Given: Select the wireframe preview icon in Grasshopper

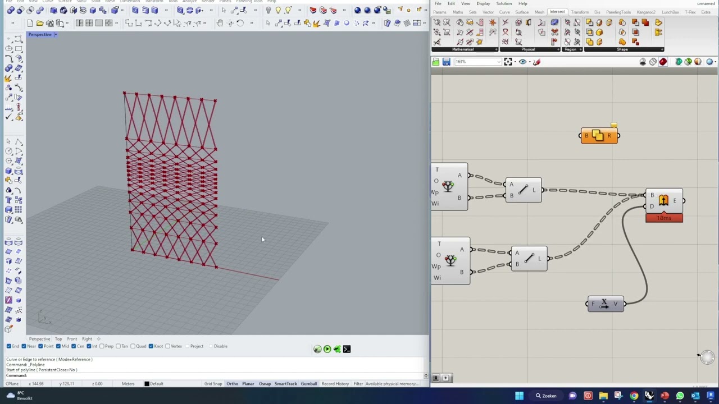Looking at the screenshot, I should pyautogui.click(x=653, y=62).
